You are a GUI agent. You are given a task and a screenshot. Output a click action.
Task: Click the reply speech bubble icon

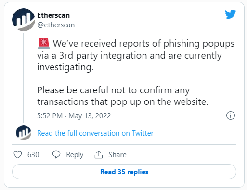[56, 154]
